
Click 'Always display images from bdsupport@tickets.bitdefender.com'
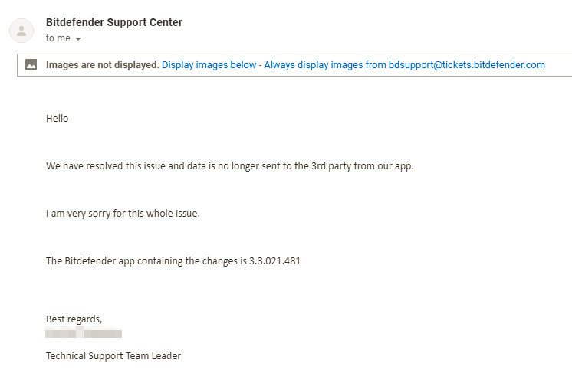[x=405, y=65]
